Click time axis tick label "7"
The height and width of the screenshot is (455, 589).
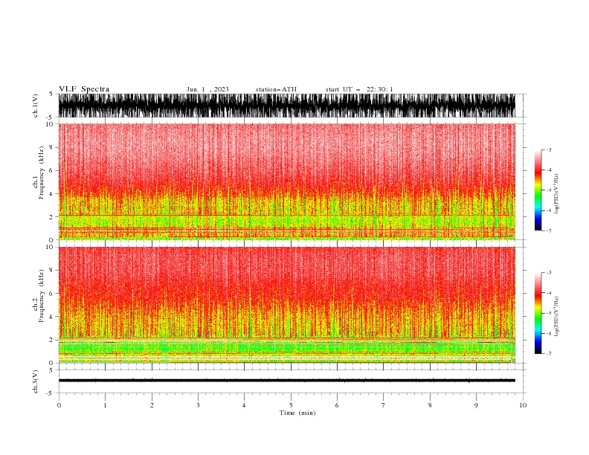pos(384,405)
